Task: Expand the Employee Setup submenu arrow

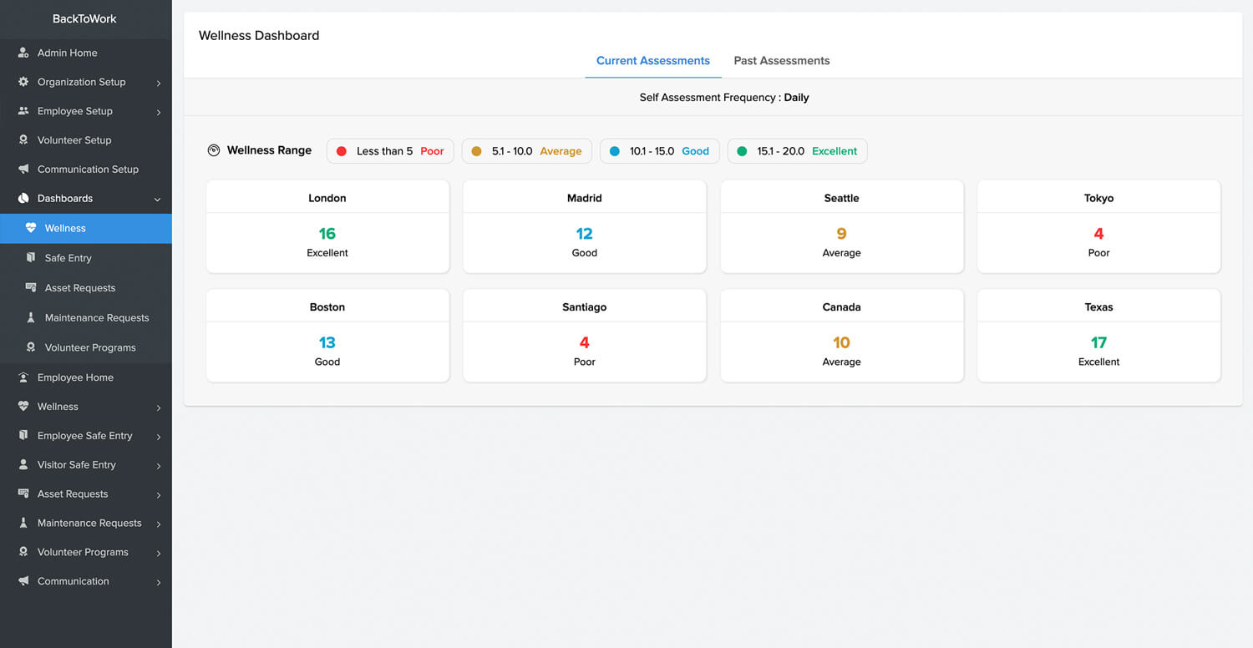Action: click(158, 112)
